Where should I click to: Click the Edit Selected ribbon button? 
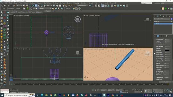(x=39, y=13)
